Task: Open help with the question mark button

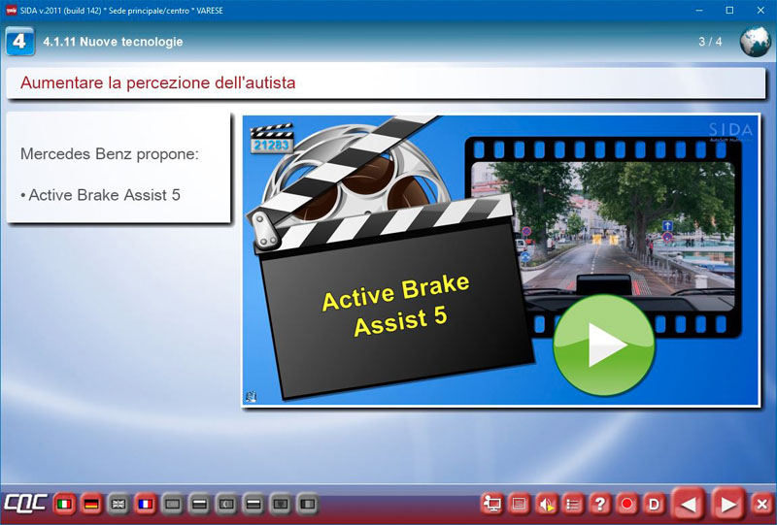Action: pos(600,505)
